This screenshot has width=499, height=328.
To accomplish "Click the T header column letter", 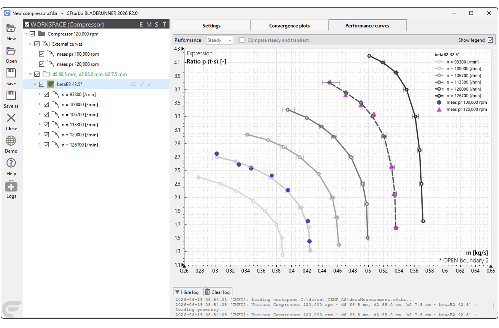I will click(165, 24).
